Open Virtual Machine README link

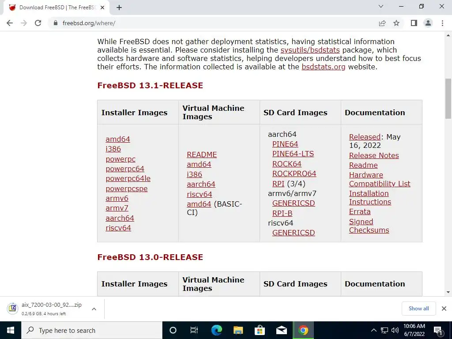coord(201,155)
